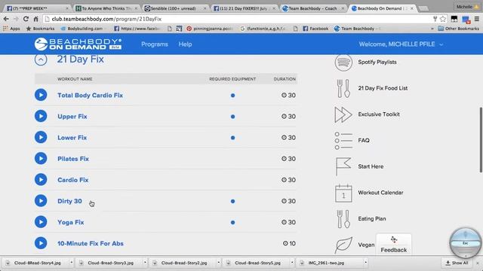Open the Spotify Playlists icon
The image size is (483, 271).
(343, 62)
